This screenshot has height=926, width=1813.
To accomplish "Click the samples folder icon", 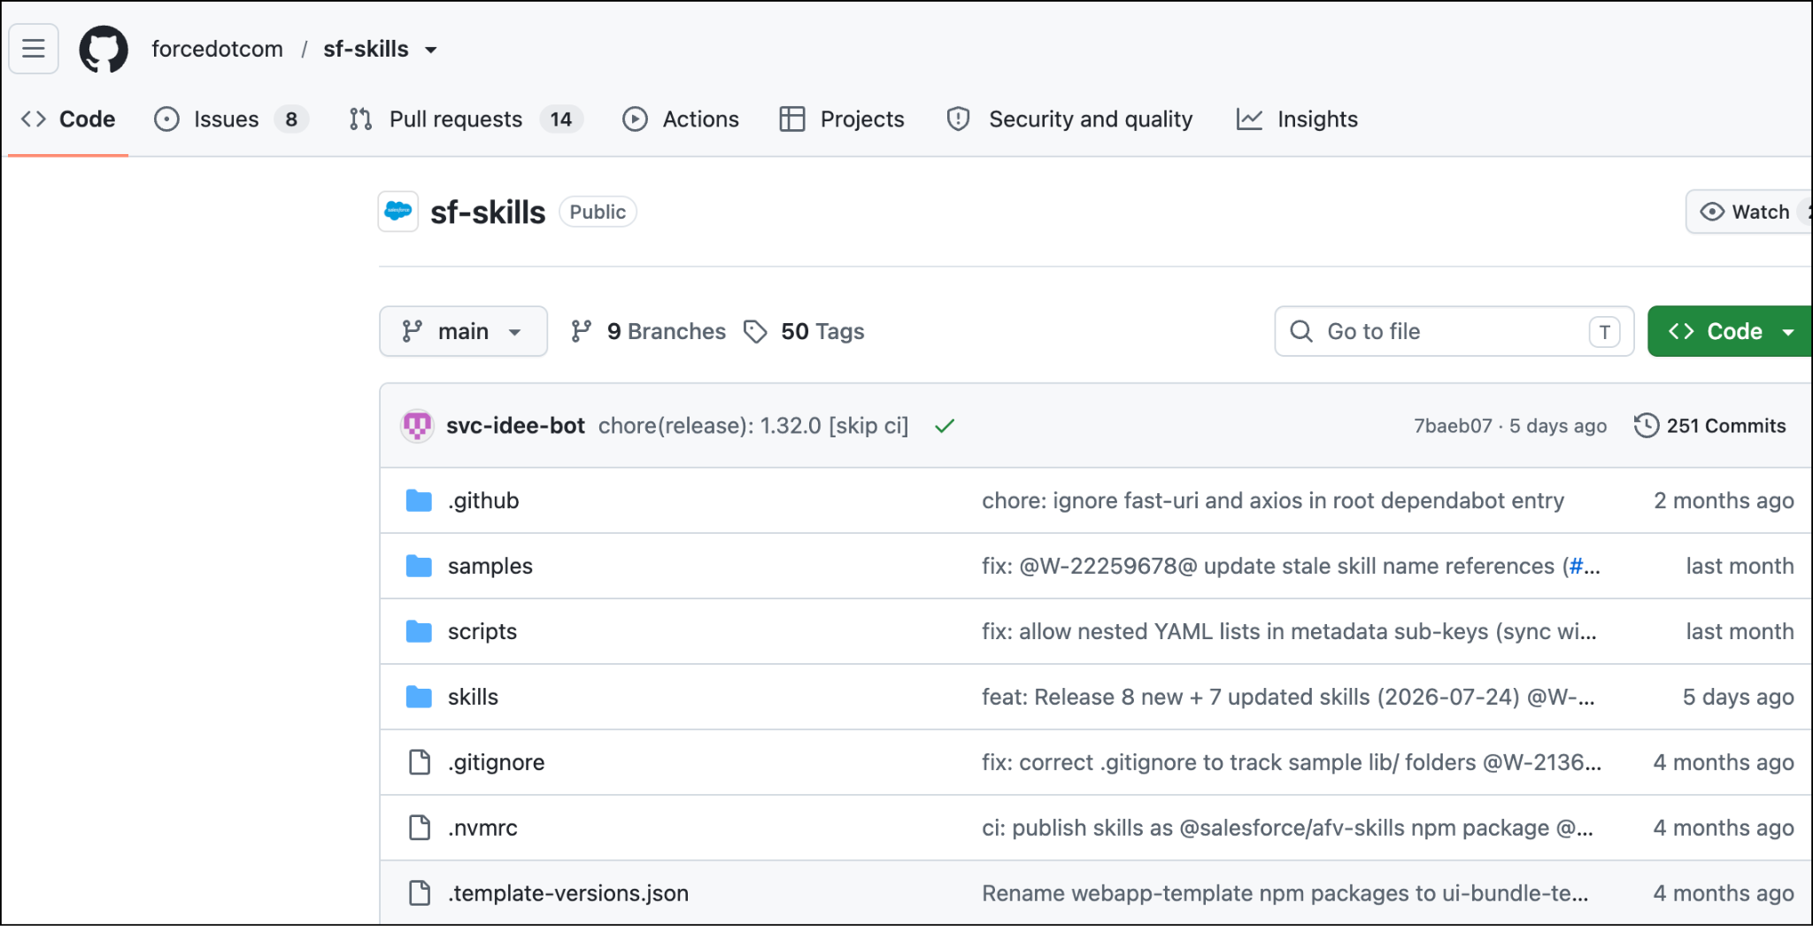I will [419, 566].
